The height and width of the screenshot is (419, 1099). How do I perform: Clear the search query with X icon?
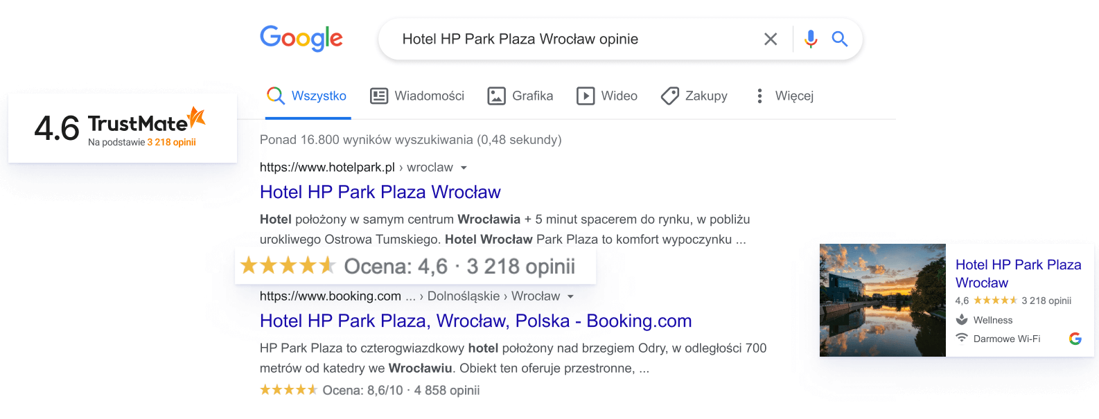(x=770, y=39)
